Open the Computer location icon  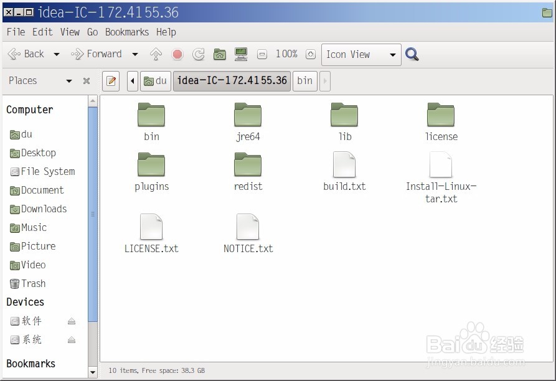(x=241, y=54)
